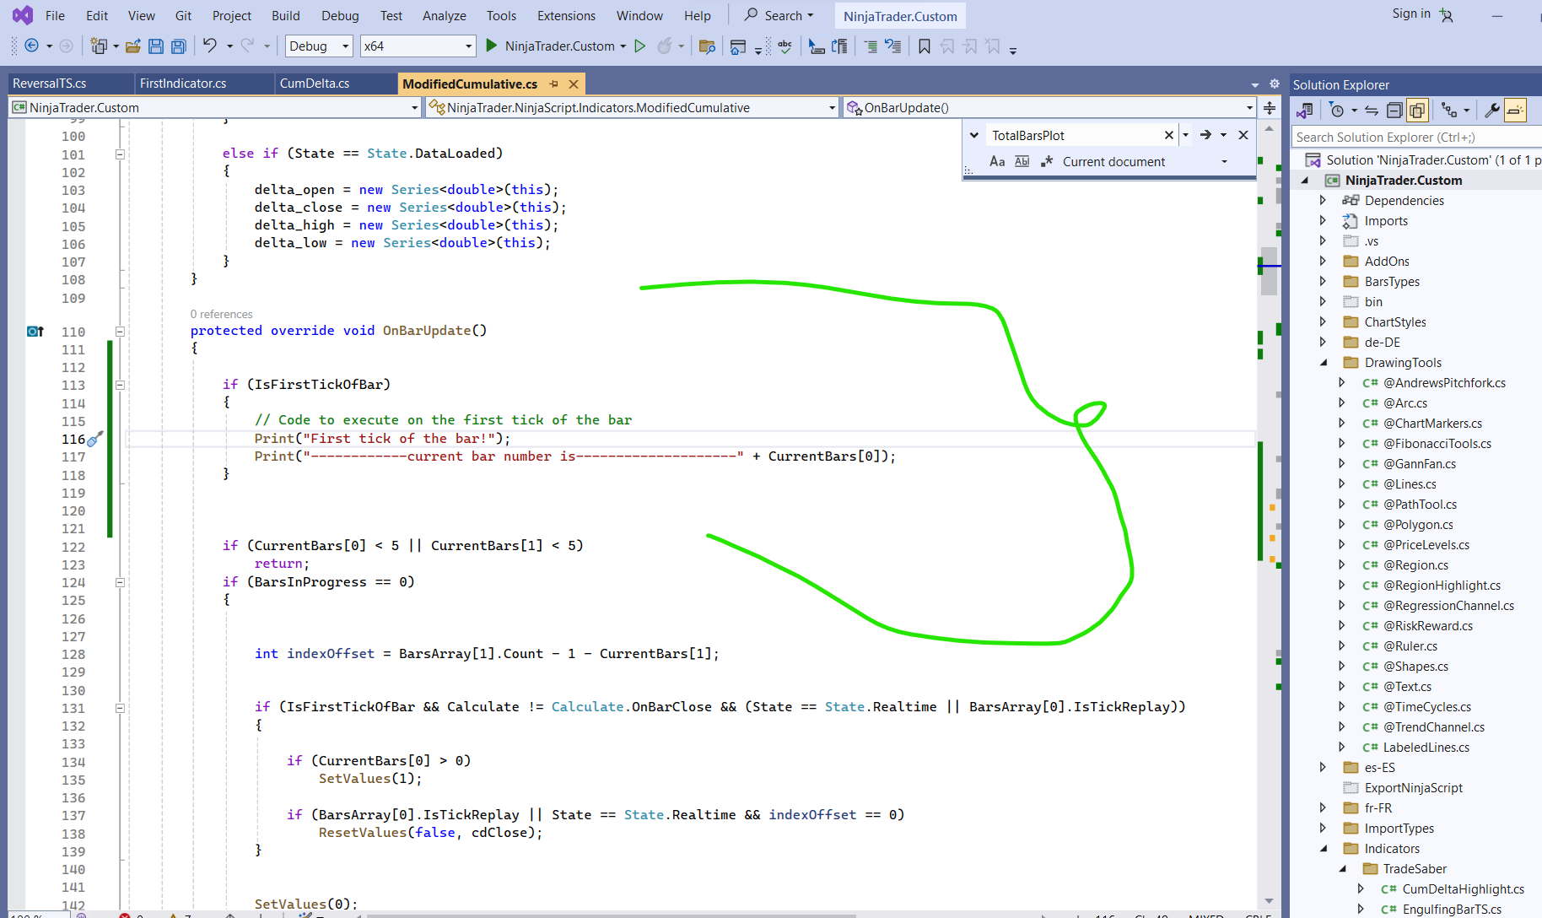Screen dimensions: 1542x918
Task: Open the Window menu
Action: (x=639, y=16)
